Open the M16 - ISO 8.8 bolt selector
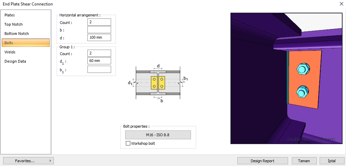Screen dimensions: 346x166 click(x=158, y=135)
